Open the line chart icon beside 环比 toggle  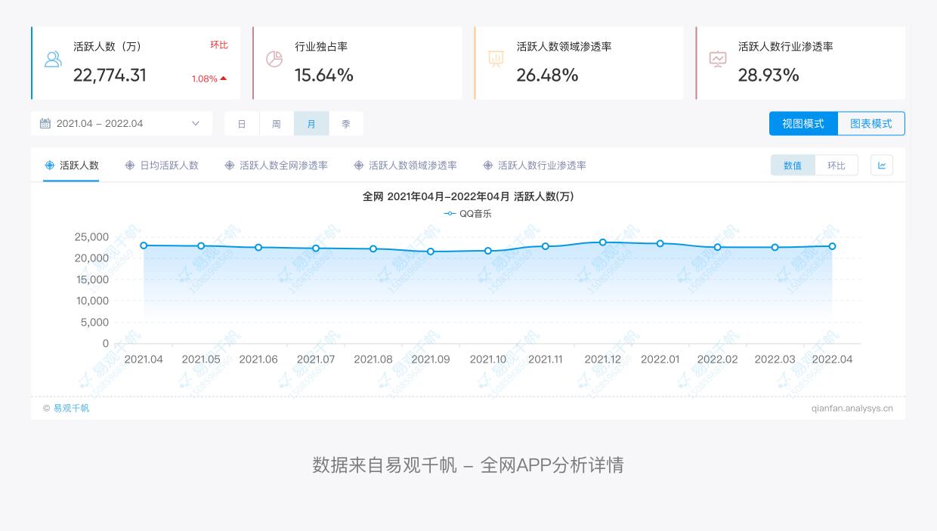882,165
